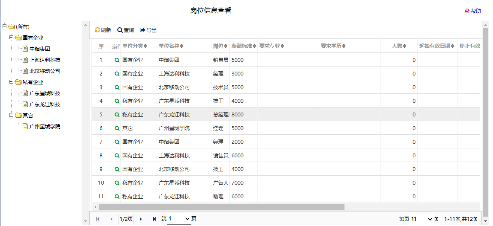Click the pink help book icon

click(x=467, y=11)
